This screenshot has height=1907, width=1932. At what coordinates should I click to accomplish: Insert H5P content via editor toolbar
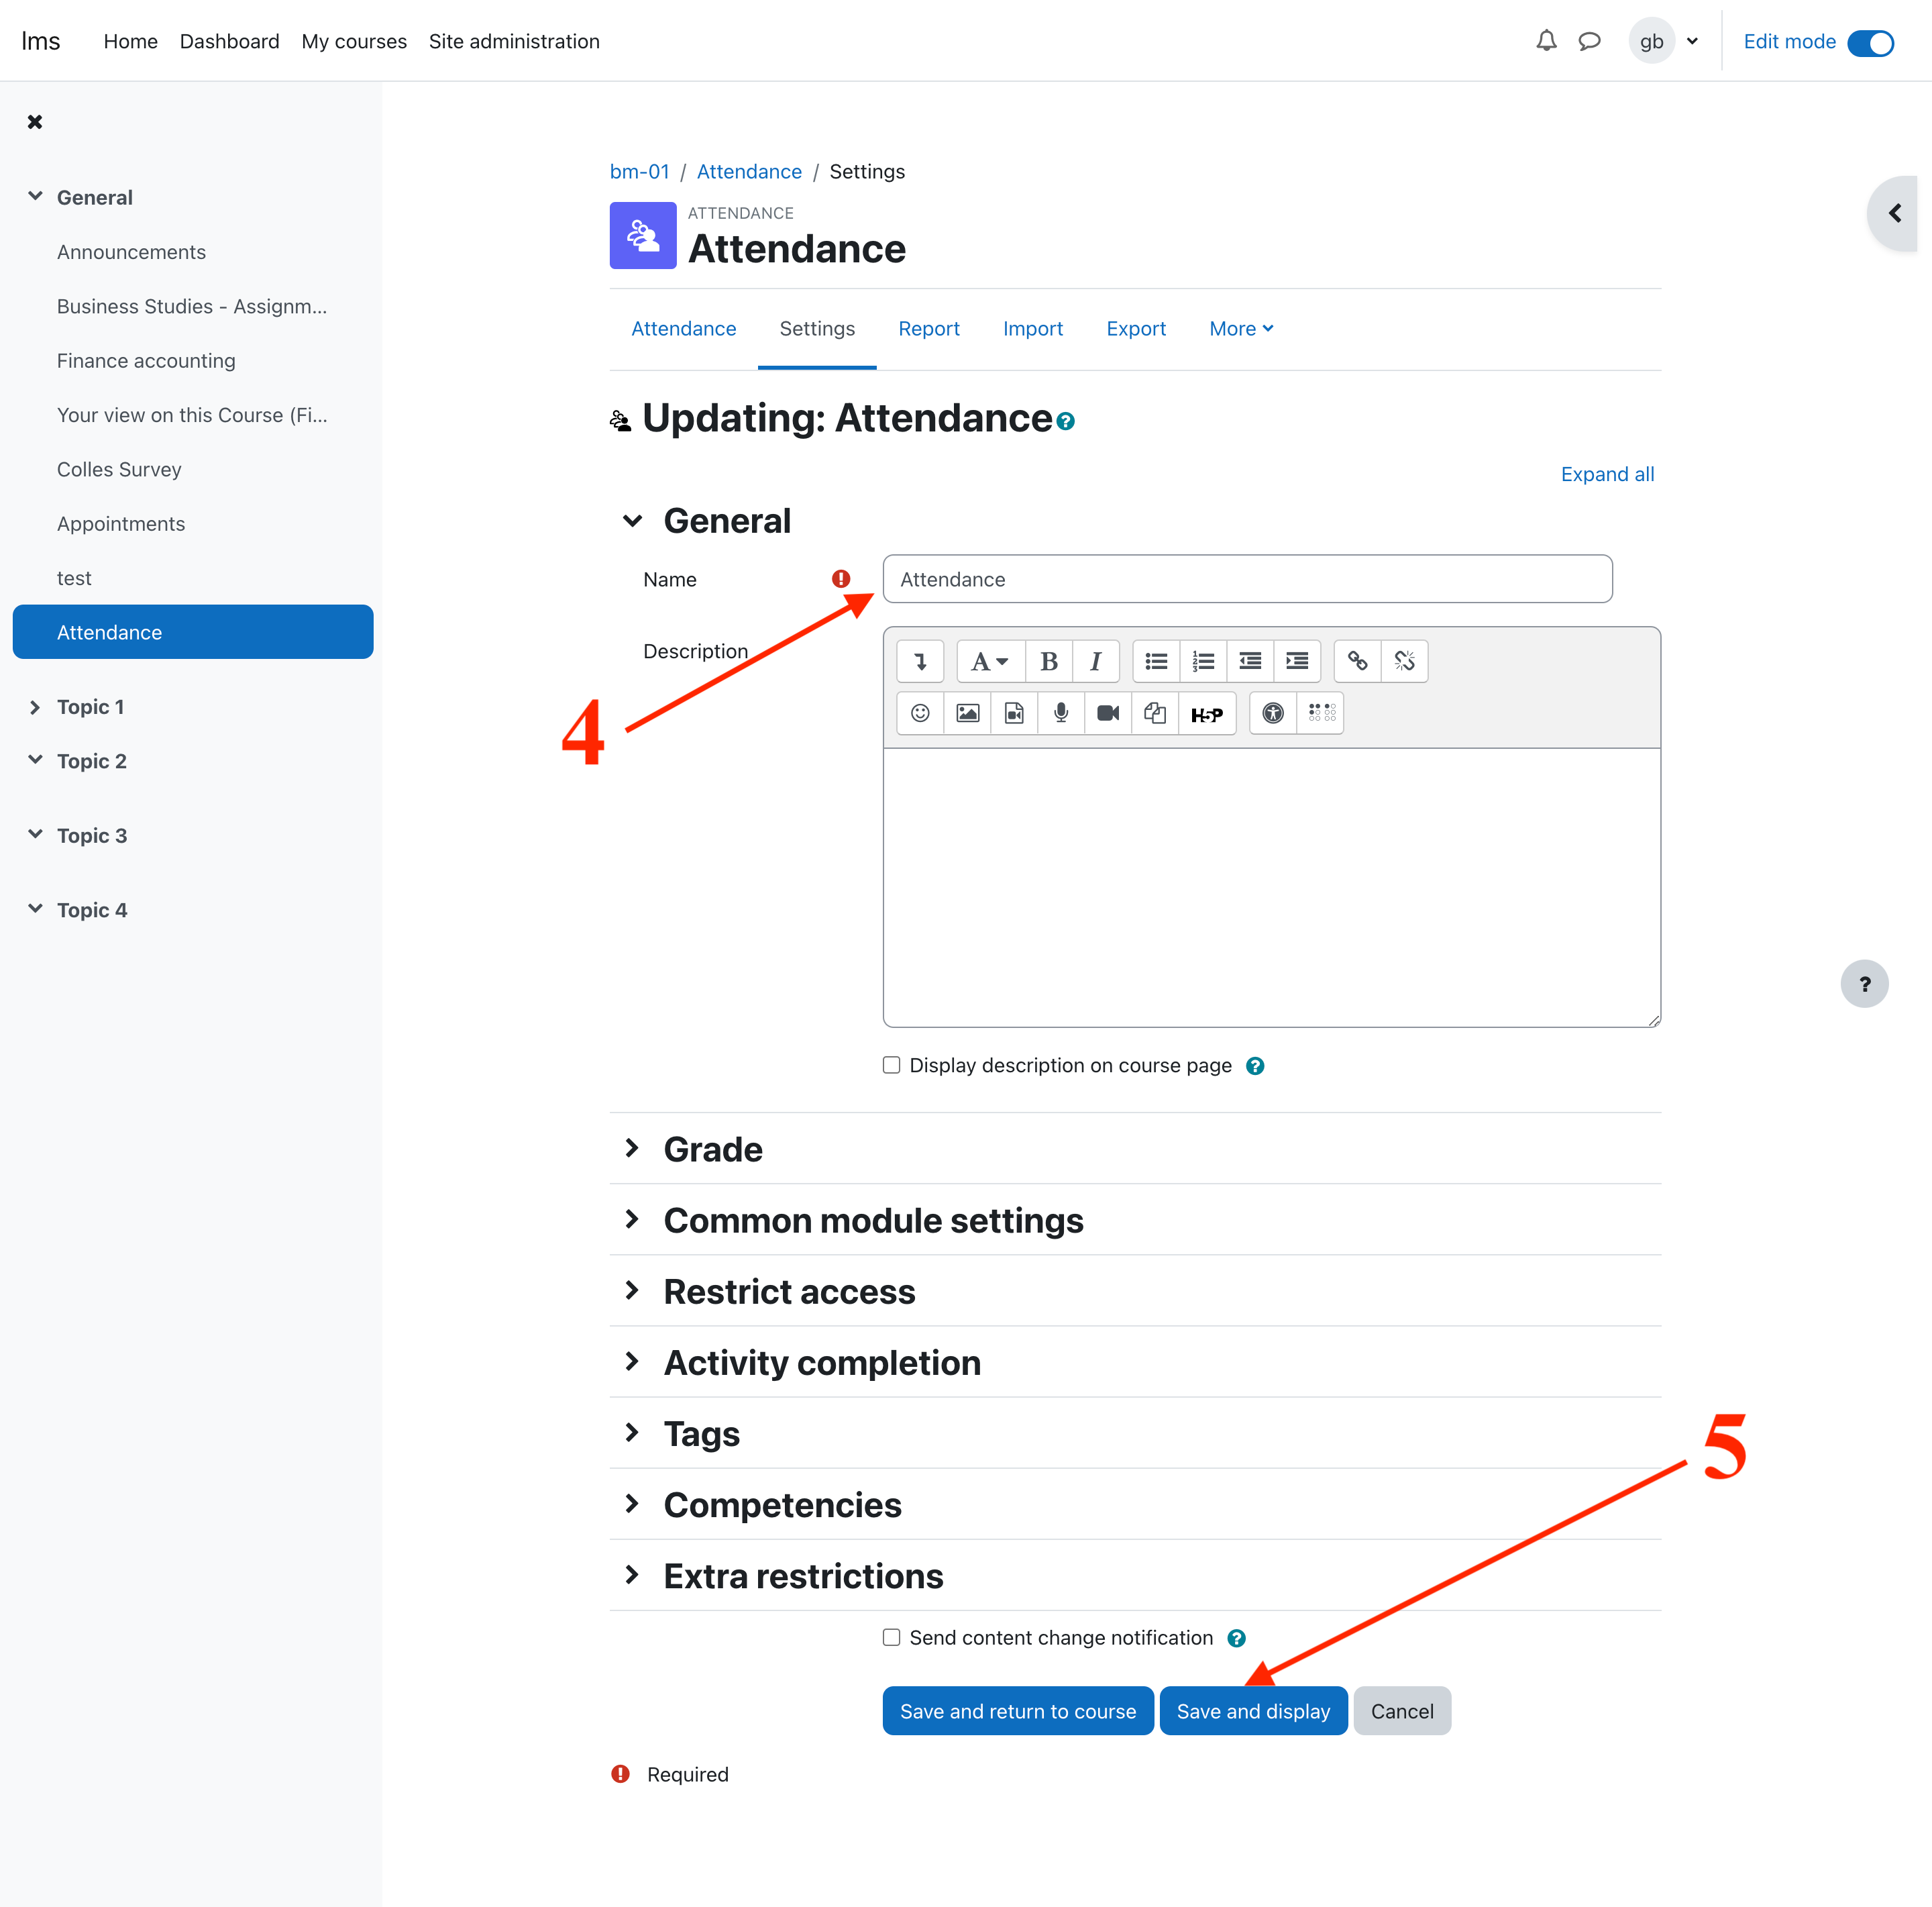pos(1206,714)
